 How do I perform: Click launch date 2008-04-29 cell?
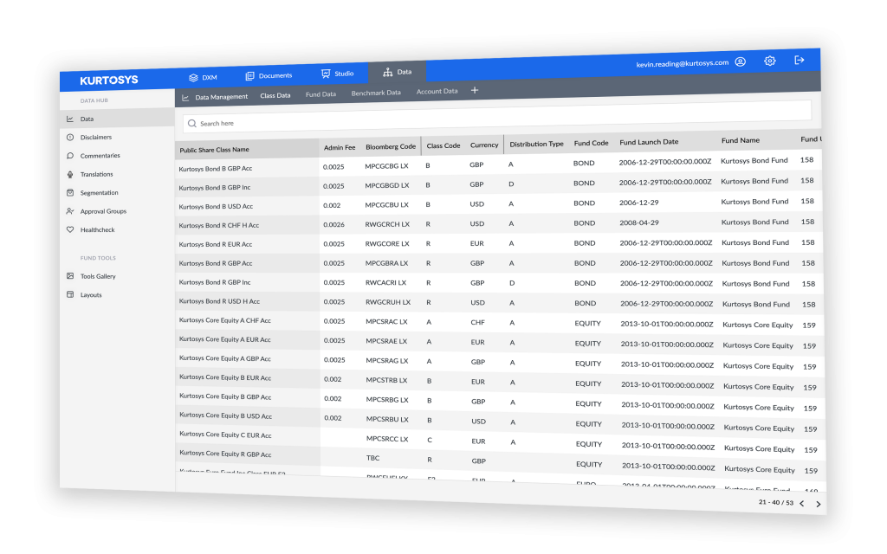pyautogui.click(x=638, y=222)
